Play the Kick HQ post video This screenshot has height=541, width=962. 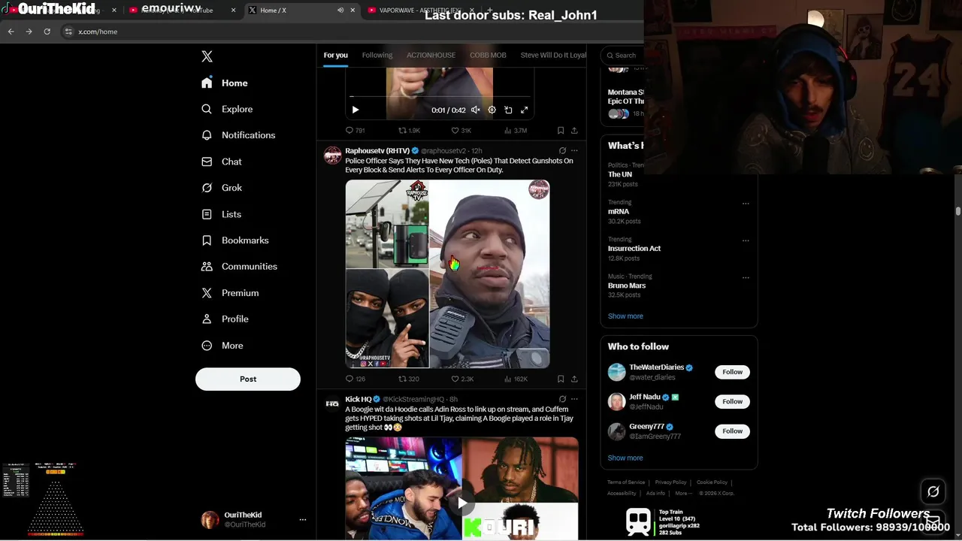pos(461,503)
